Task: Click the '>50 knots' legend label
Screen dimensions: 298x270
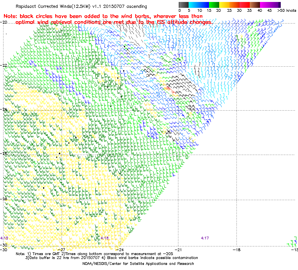Action: [x=287, y=11]
